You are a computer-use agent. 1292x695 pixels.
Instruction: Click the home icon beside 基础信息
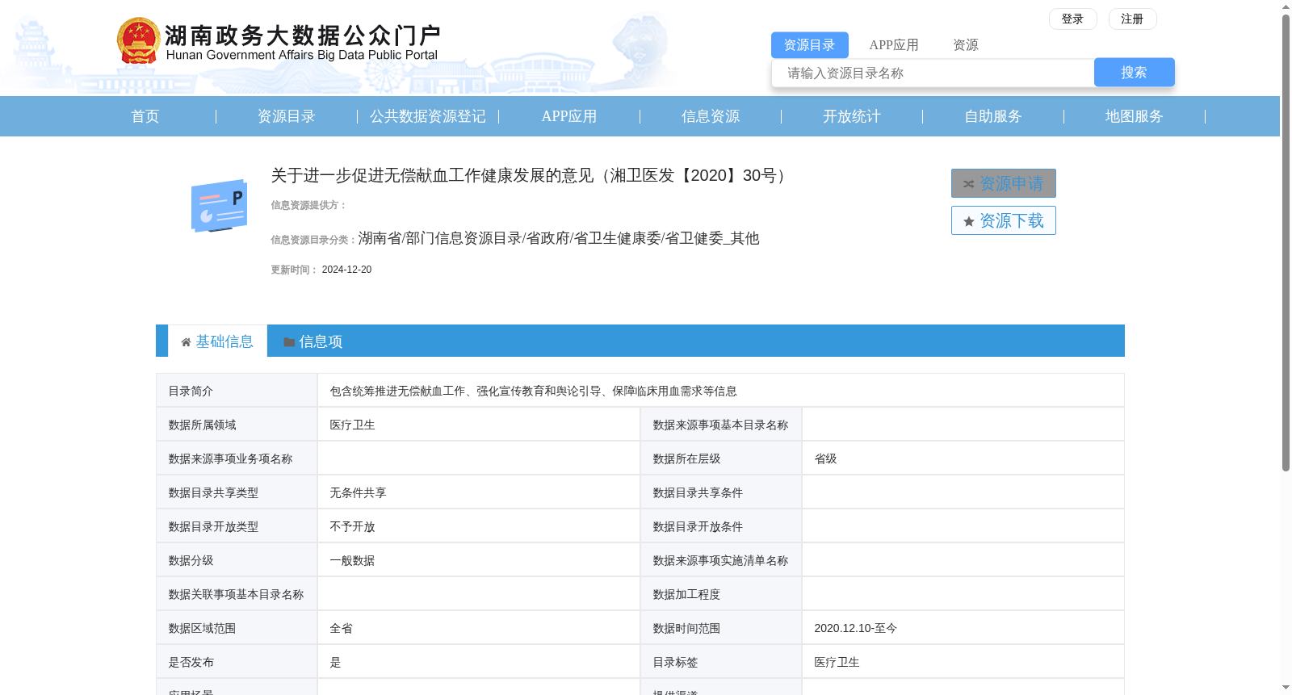[186, 342]
